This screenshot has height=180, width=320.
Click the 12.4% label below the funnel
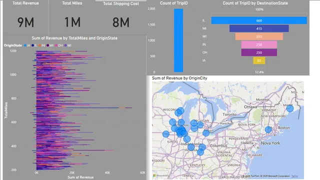coord(259,72)
